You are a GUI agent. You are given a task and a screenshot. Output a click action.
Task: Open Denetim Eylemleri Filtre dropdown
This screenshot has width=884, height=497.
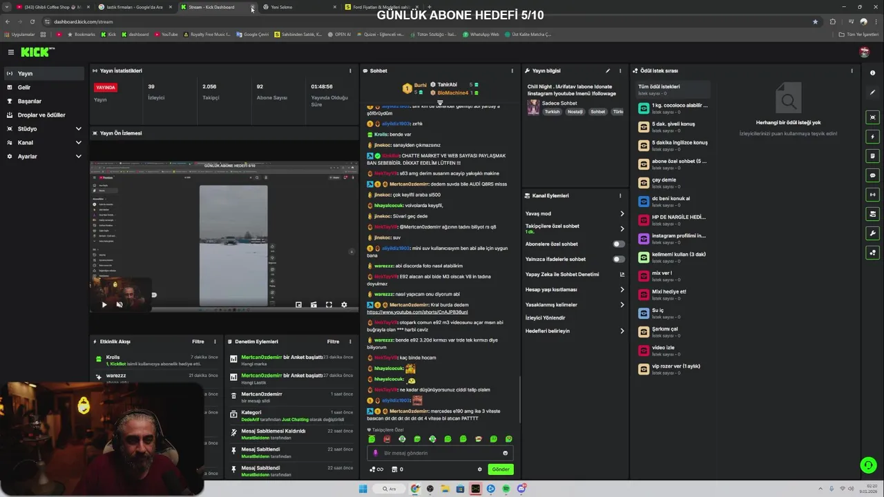[333, 342]
